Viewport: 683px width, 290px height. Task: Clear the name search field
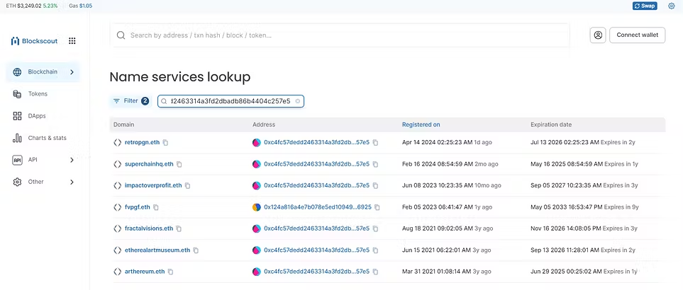297,101
